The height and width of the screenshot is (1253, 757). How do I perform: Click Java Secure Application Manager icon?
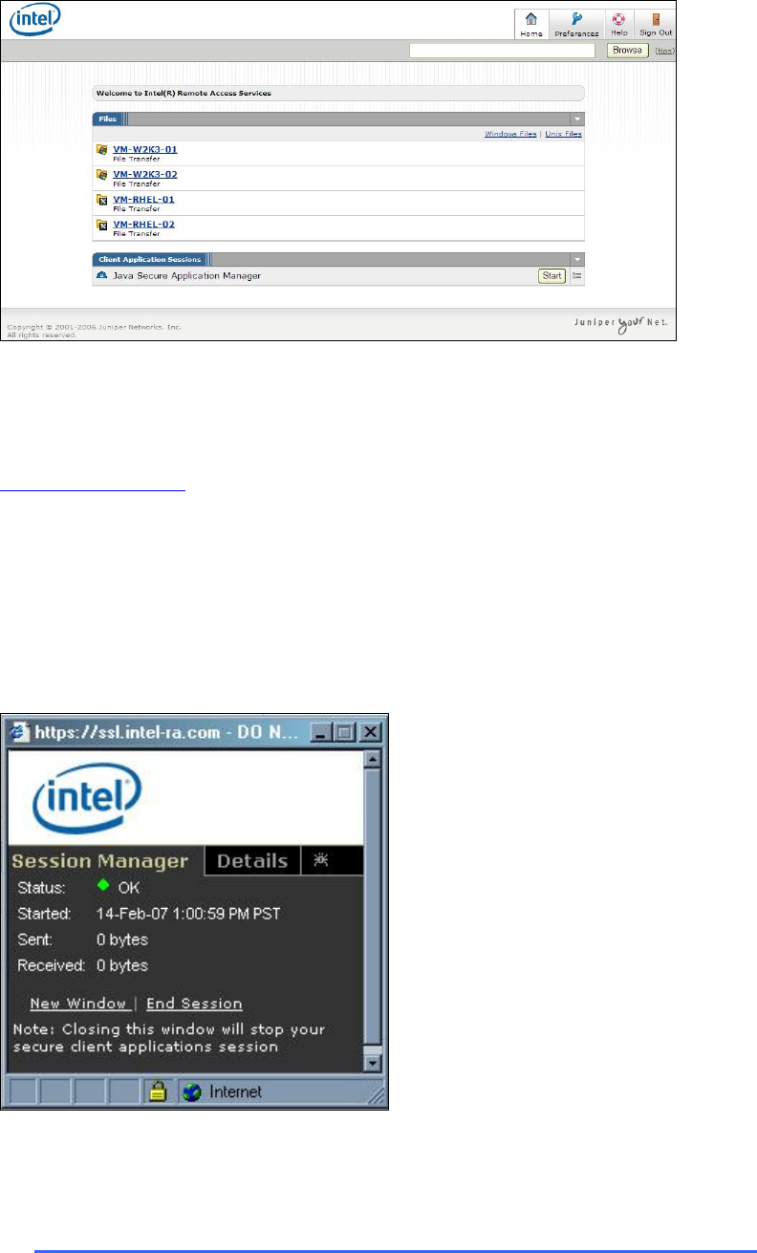pos(102,275)
